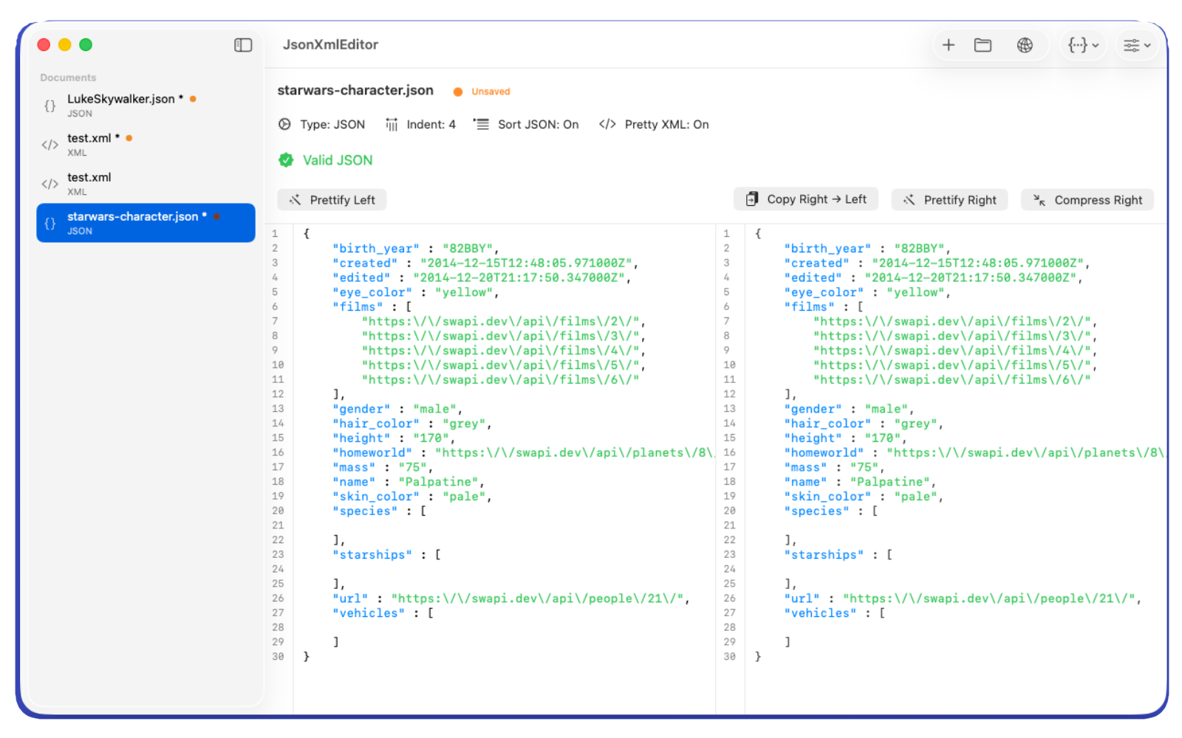Click the Indent: 4 setting icon
Viewport: 1182px width, 738px height.
pyautogui.click(x=392, y=124)
